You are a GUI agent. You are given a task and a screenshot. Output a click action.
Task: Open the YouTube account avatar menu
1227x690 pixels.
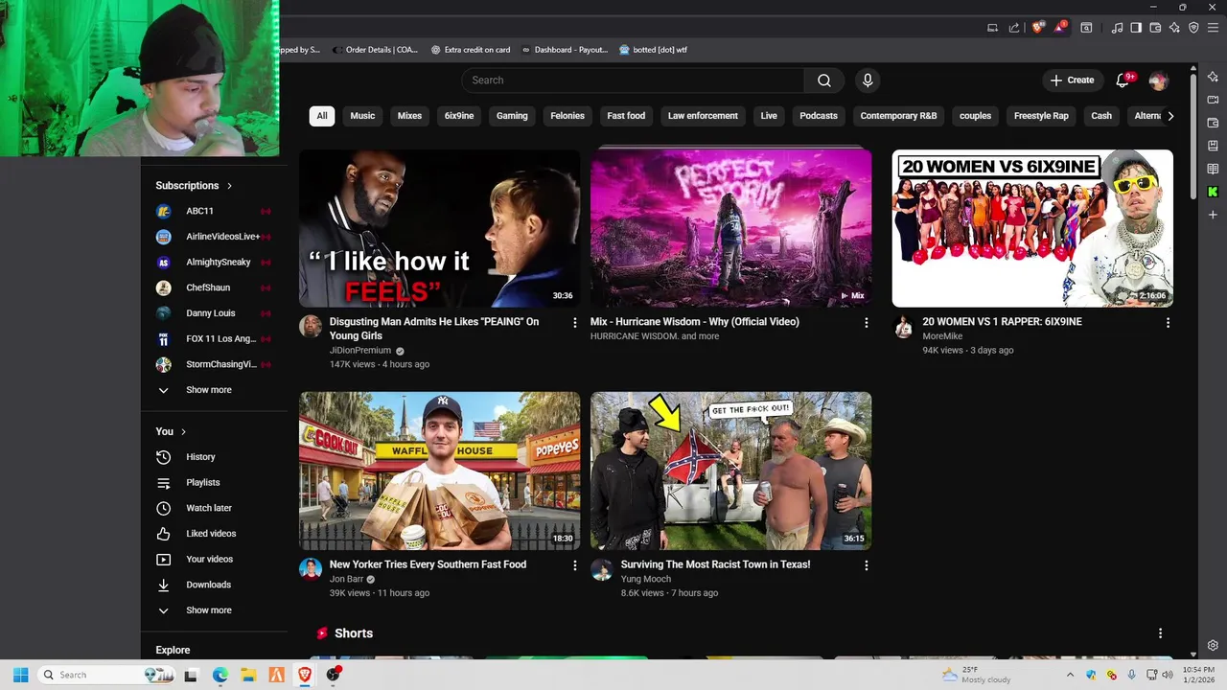click(x=1159, y=80)
